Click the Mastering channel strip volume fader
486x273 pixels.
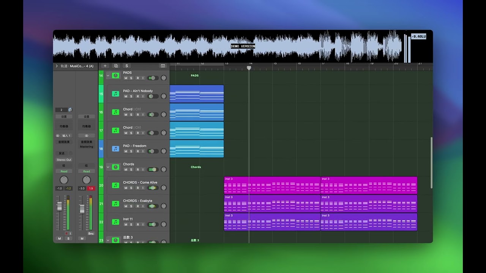82,209
